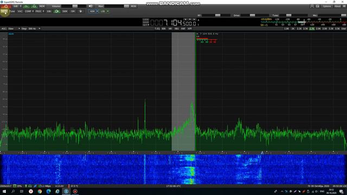Image resolution: width=347 pixels, height=195 pixels.
Task: Toggle the VAC button
Action: click(20, 11)
